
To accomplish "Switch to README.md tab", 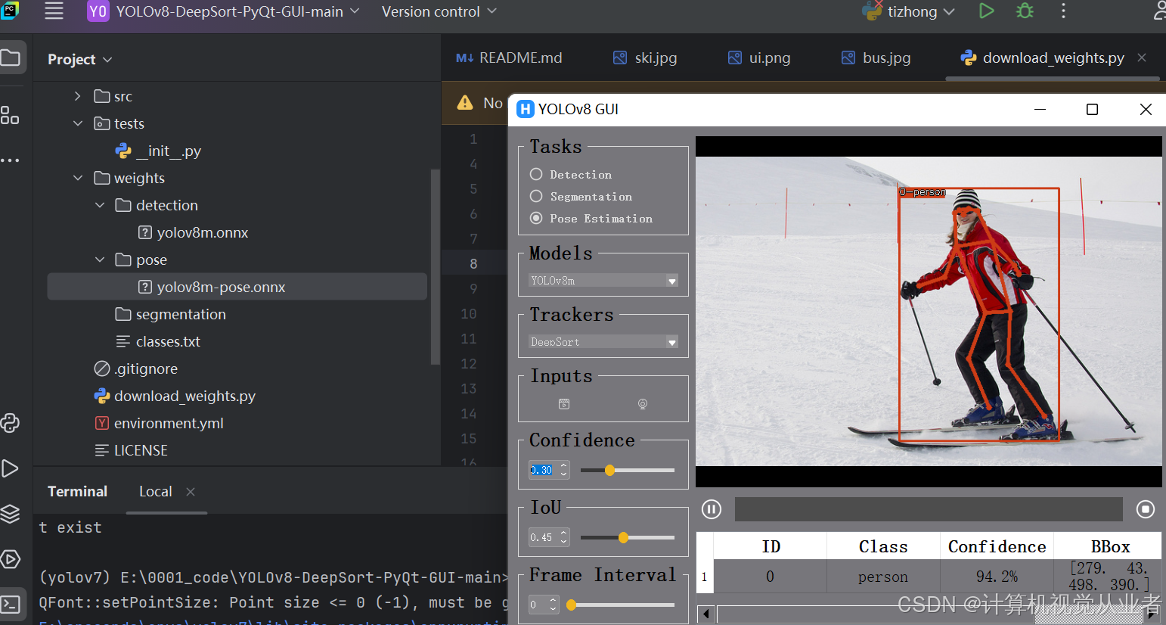I will tap(509, 58).
